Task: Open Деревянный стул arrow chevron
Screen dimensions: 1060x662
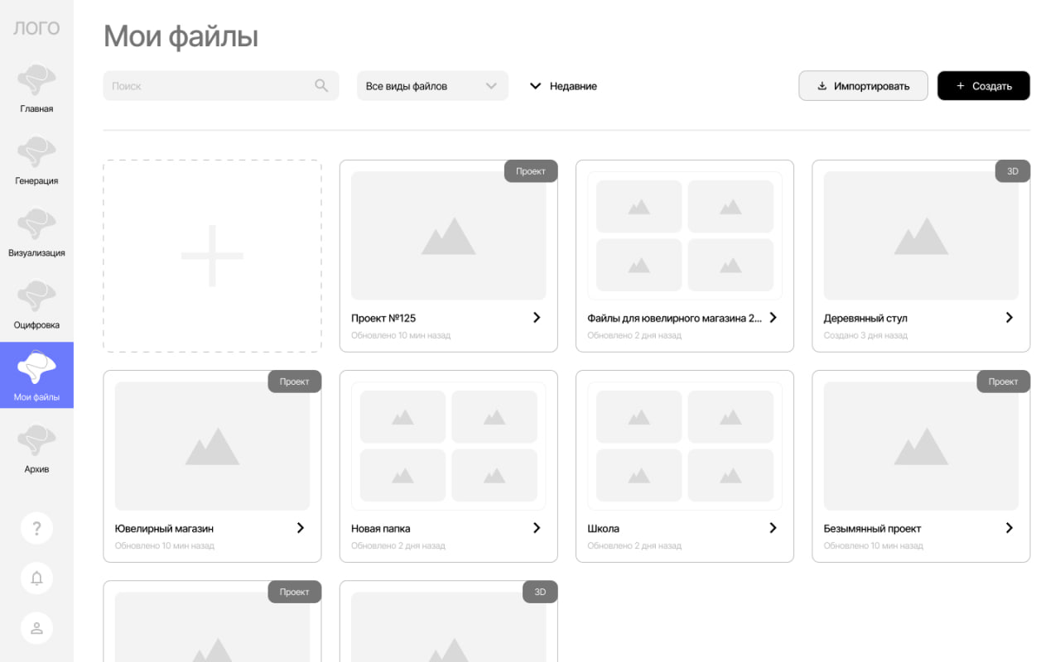Action: 1009,317
